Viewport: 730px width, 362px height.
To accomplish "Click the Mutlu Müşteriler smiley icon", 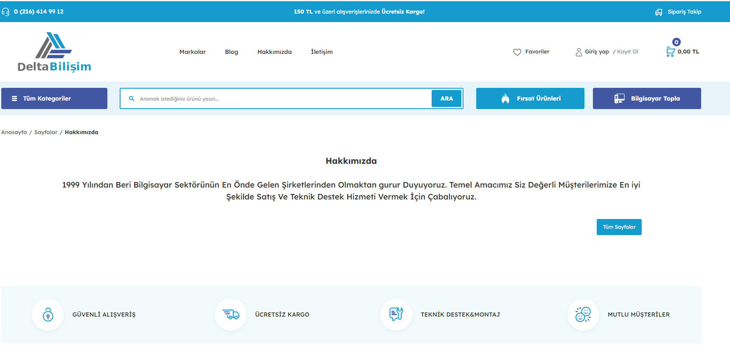I will (x=583, y=314).
